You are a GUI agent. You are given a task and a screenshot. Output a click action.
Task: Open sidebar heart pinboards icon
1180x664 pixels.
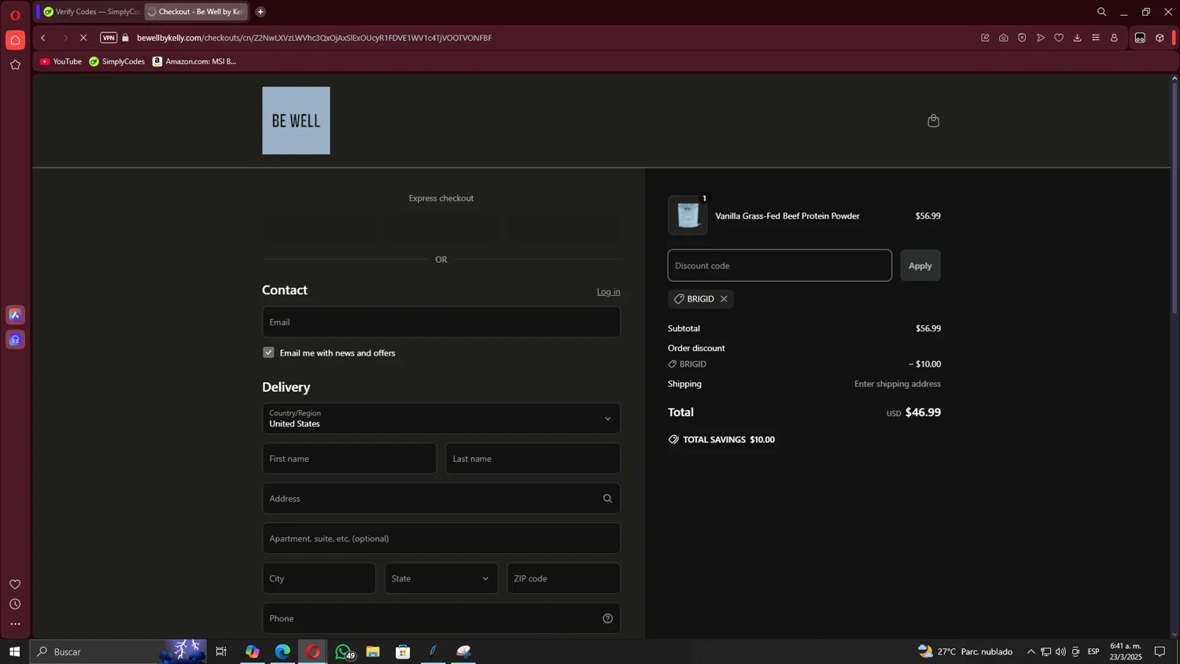(x=15, y=585)
